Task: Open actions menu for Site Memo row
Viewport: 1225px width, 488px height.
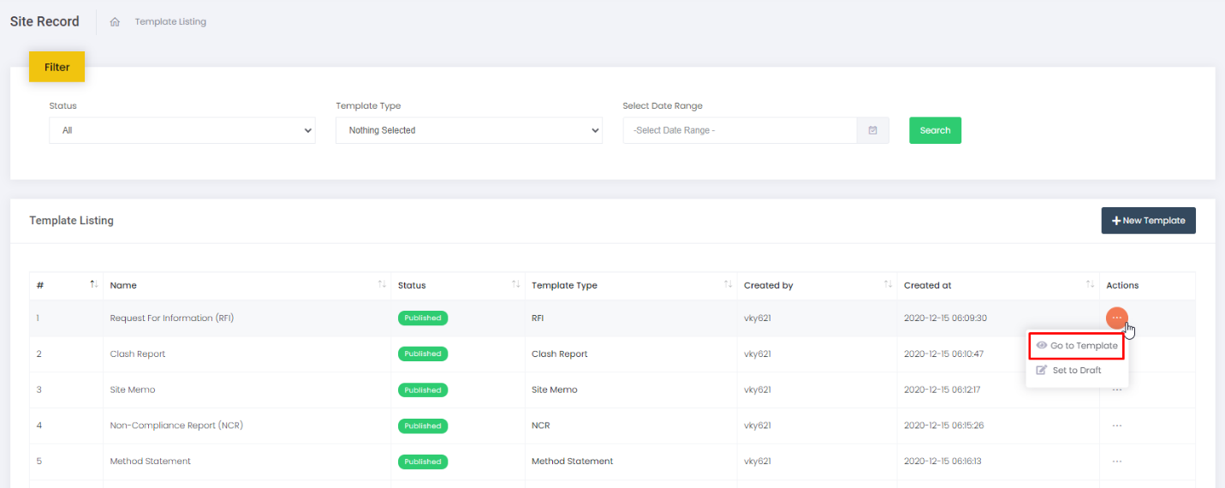Action: (x=1116, y=390)
